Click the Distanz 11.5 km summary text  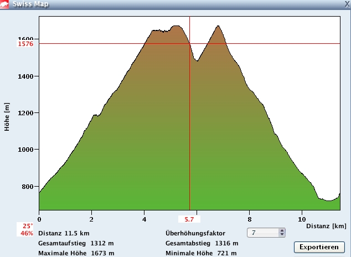[x=64, y=233]
